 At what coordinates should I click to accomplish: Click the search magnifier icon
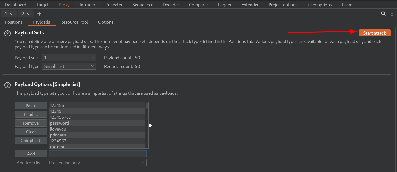[x=384, y=14]
